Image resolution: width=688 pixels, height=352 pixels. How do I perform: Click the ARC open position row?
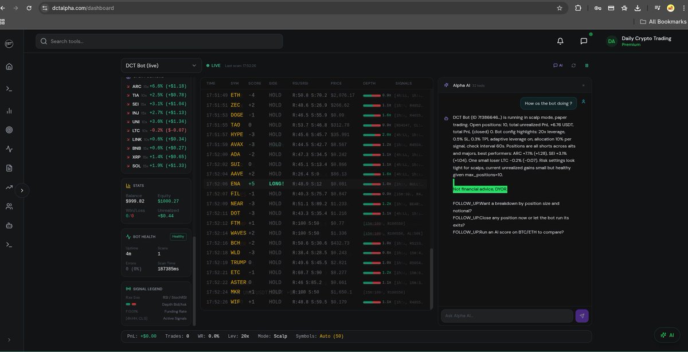156,86
